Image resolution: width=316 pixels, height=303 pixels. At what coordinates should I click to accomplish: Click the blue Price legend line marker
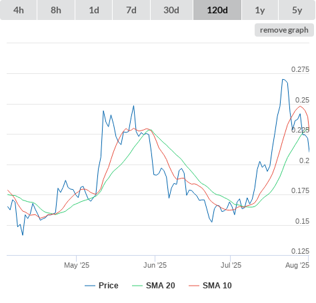tap(90, 286)
